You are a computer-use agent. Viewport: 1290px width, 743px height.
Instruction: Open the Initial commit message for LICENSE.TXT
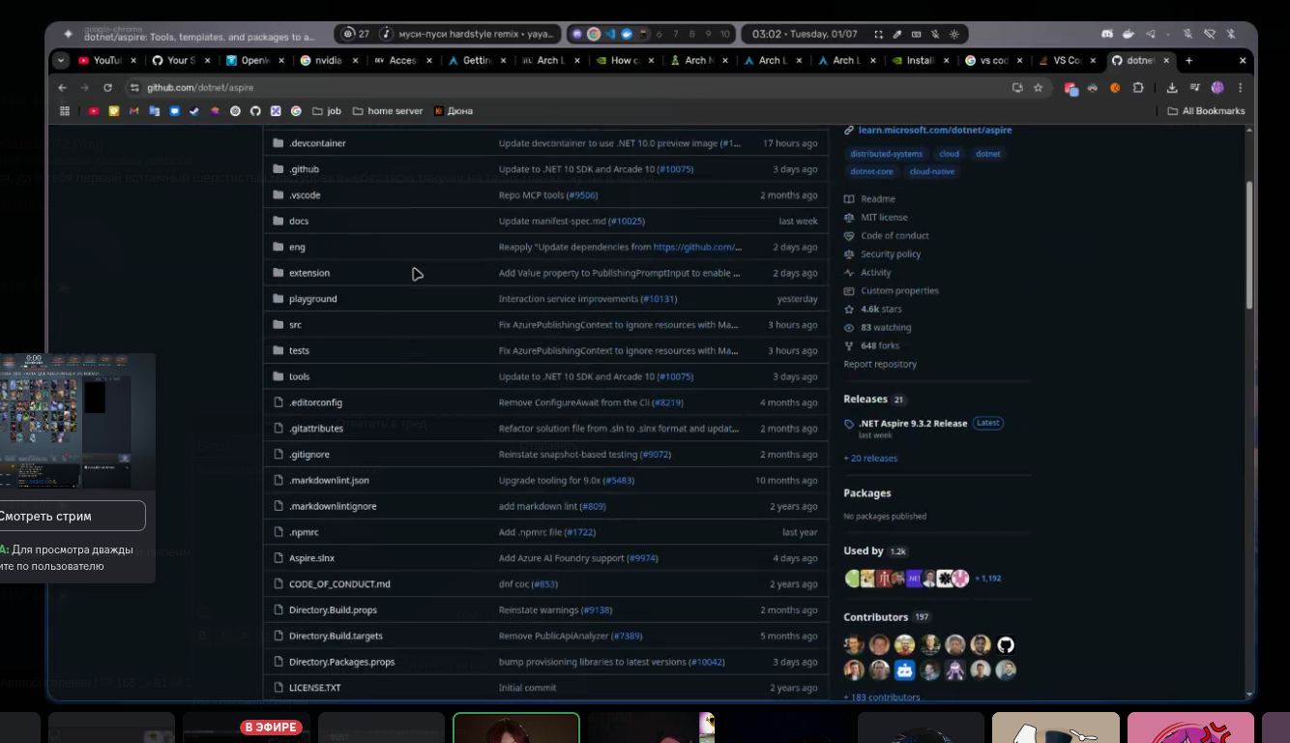point(527,688)
